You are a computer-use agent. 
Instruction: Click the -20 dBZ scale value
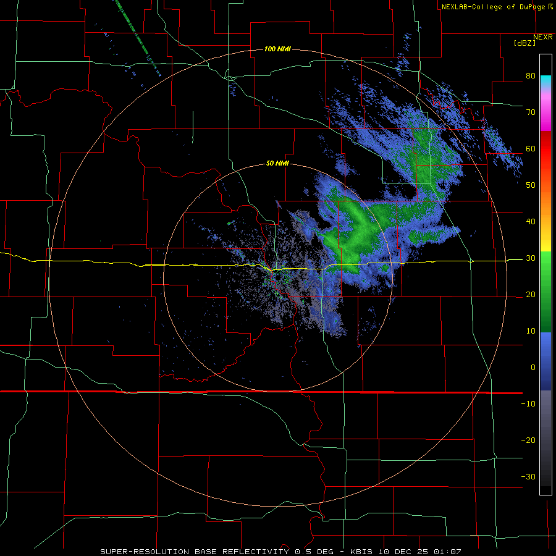pos(528,440)
